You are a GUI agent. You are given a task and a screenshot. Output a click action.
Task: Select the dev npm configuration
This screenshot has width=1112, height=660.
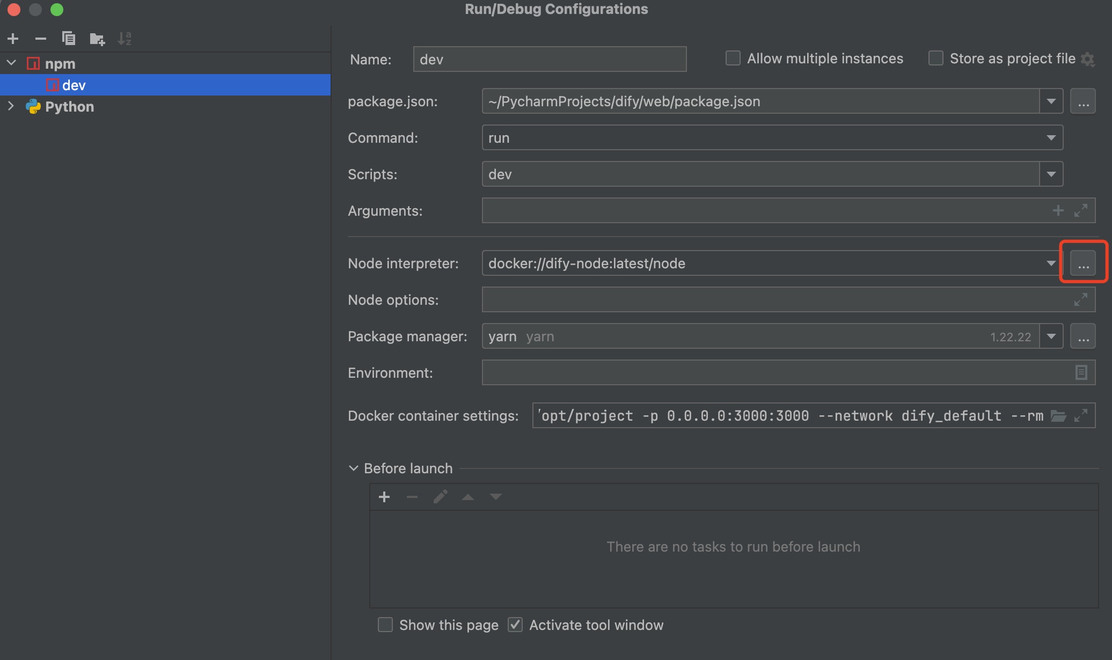(x=74, y=85)
